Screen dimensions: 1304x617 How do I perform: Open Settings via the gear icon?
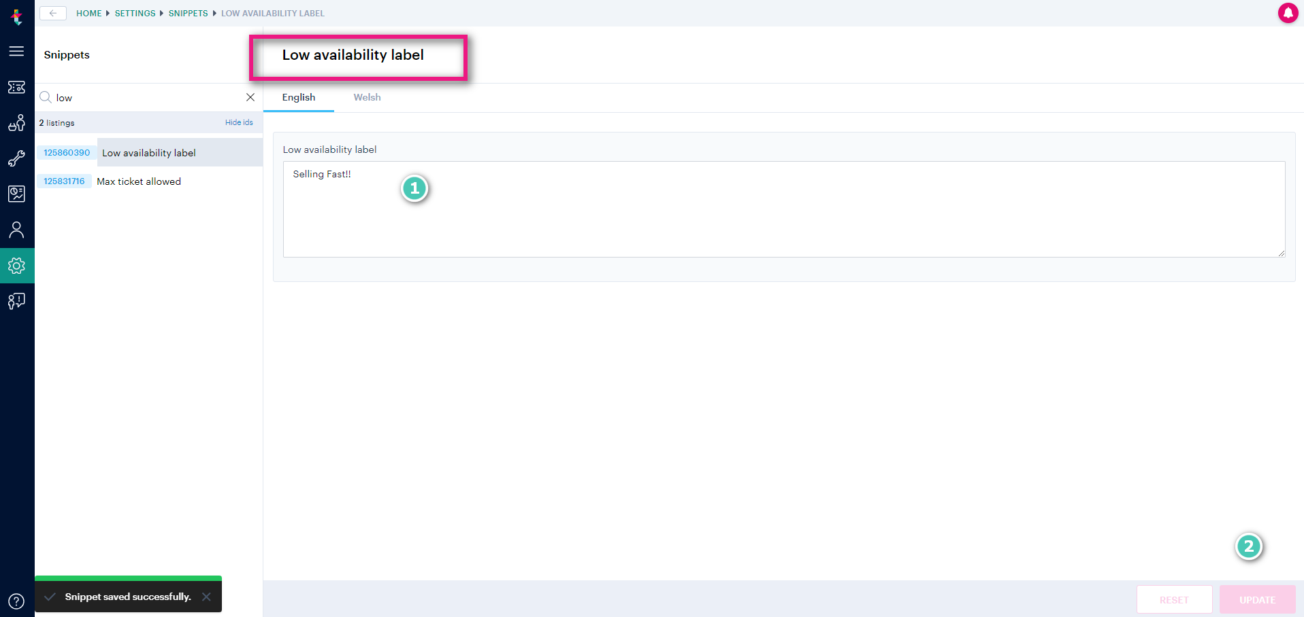click(x=17, y=266)
